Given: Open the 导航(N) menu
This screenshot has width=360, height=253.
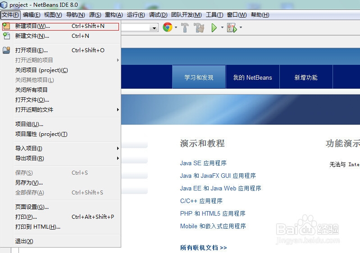Looking at the screenshot, I should pyautogui.click(x=76, y=15).
